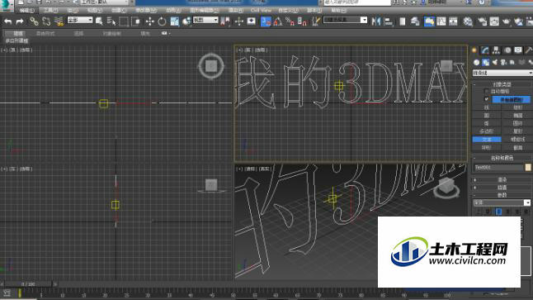
Task: Click the Text shape button
Action: click(487, 140)
